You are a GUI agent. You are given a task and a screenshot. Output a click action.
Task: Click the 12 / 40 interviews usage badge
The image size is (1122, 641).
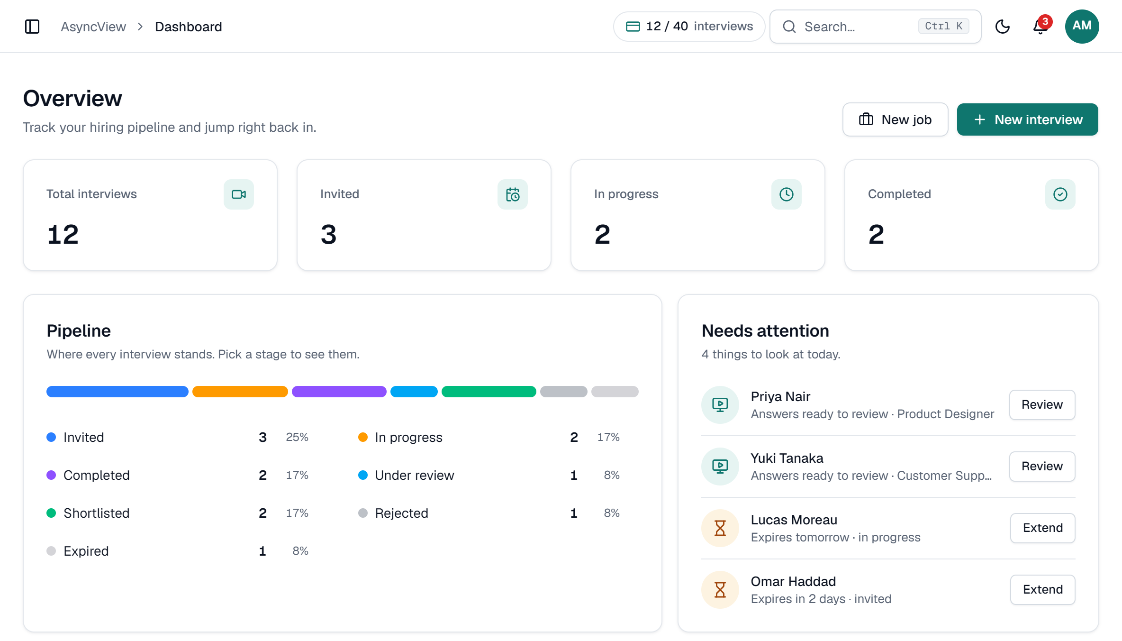pos(689,27)
